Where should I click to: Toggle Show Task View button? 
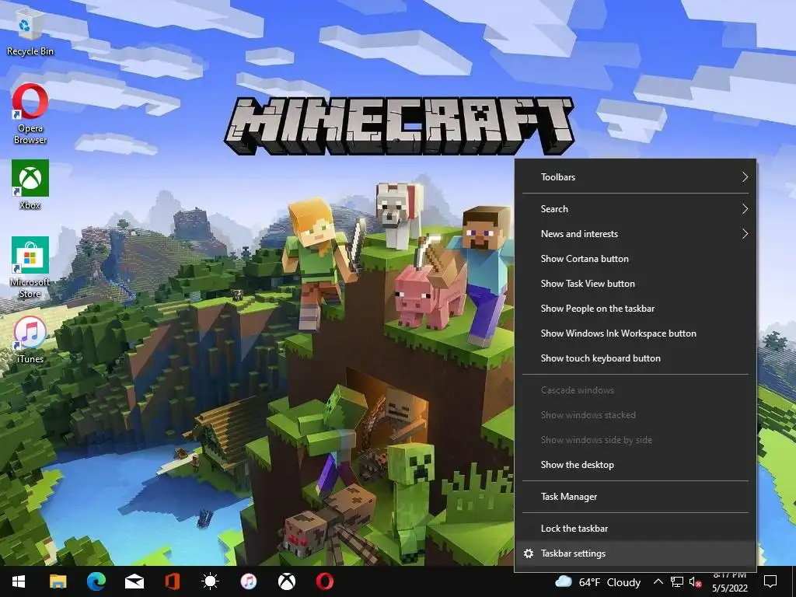tap(636, 283)
